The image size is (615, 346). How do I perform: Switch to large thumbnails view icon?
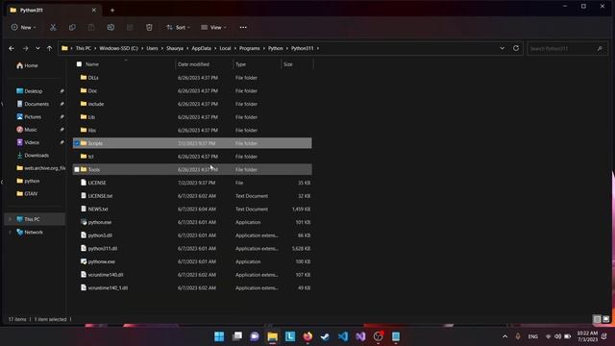point(606,319)
